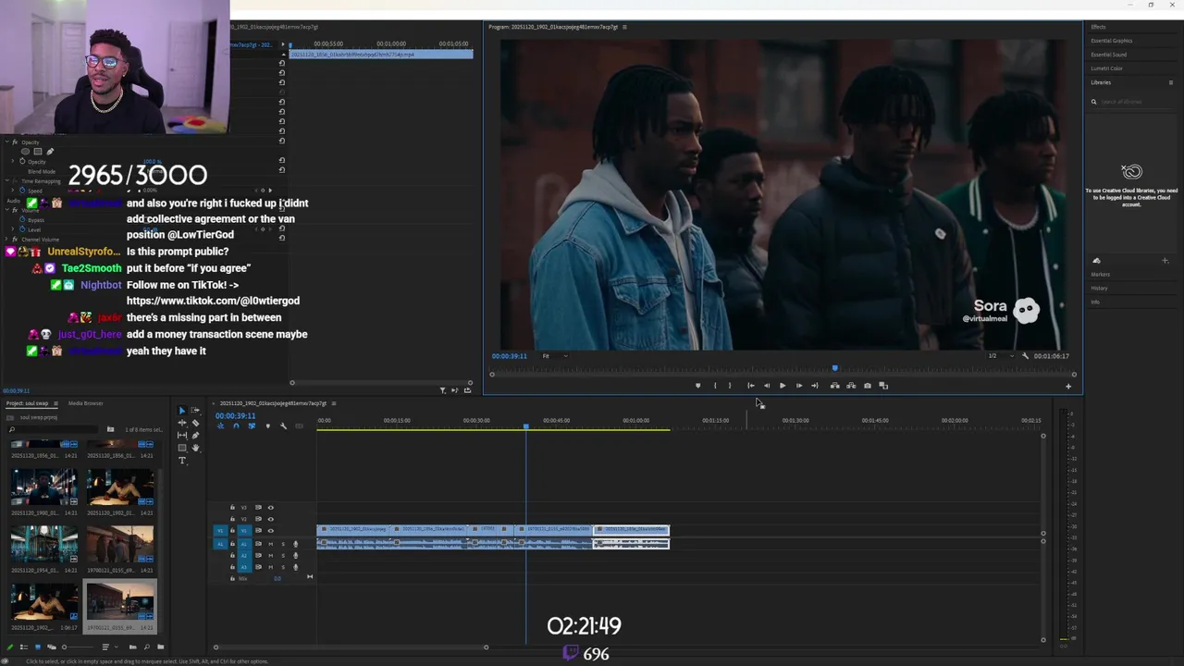
Task: Play the sequence in Program monitor
Action: point(783,386)
